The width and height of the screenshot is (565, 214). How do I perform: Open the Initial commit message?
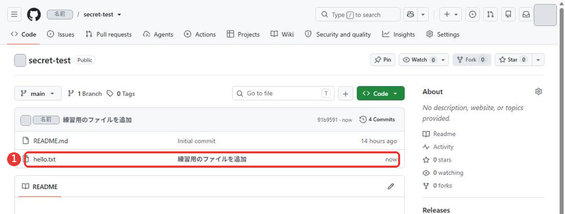click(x=196, y=141)
